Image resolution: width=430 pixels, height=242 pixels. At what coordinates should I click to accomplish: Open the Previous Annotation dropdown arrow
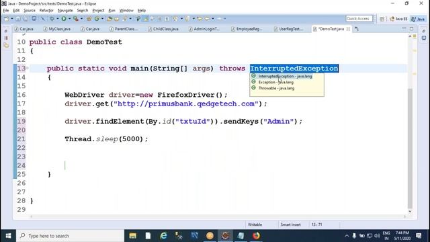coord(193,19)
